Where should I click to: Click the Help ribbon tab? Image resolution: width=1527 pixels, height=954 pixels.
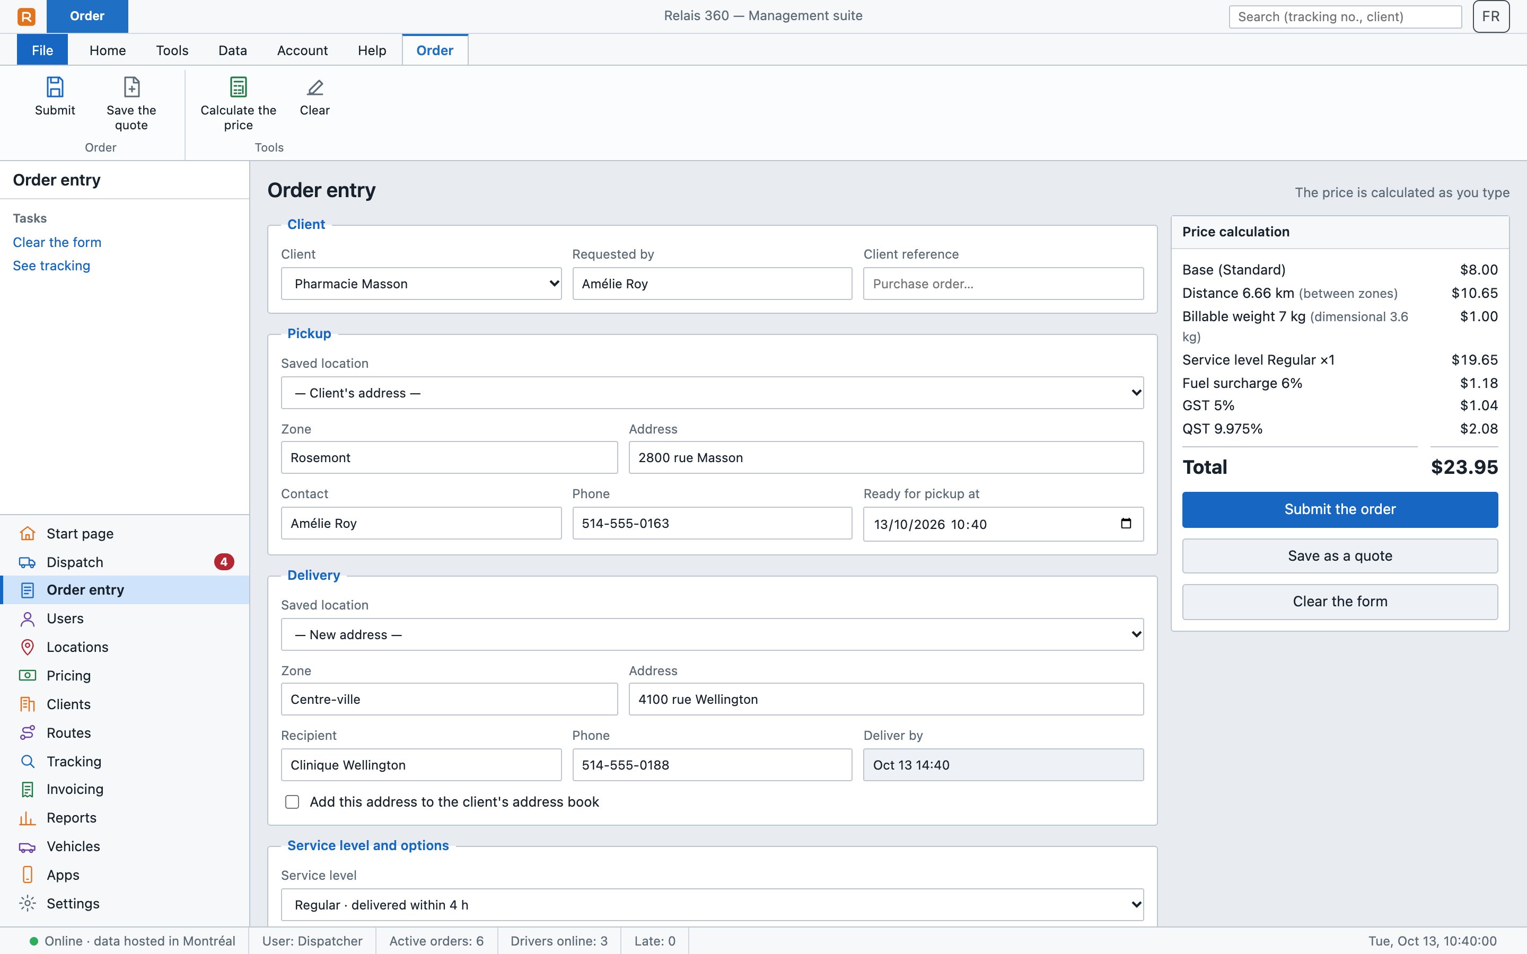(x=372, y=50)
